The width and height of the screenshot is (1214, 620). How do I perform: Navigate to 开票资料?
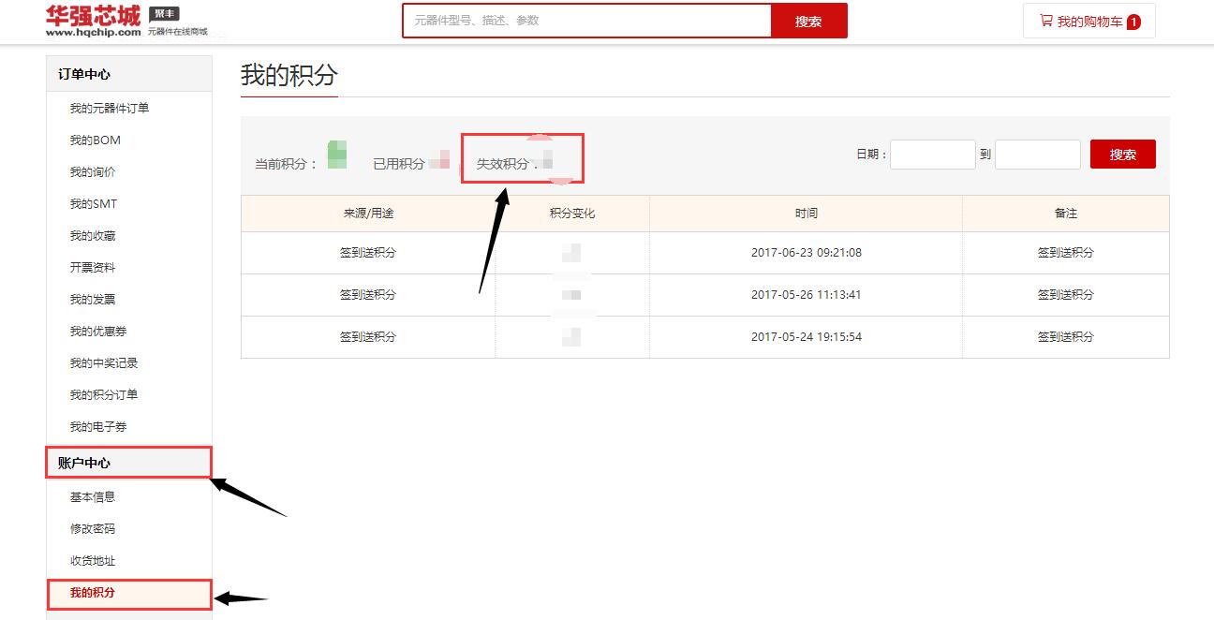(x=93, y=268)
